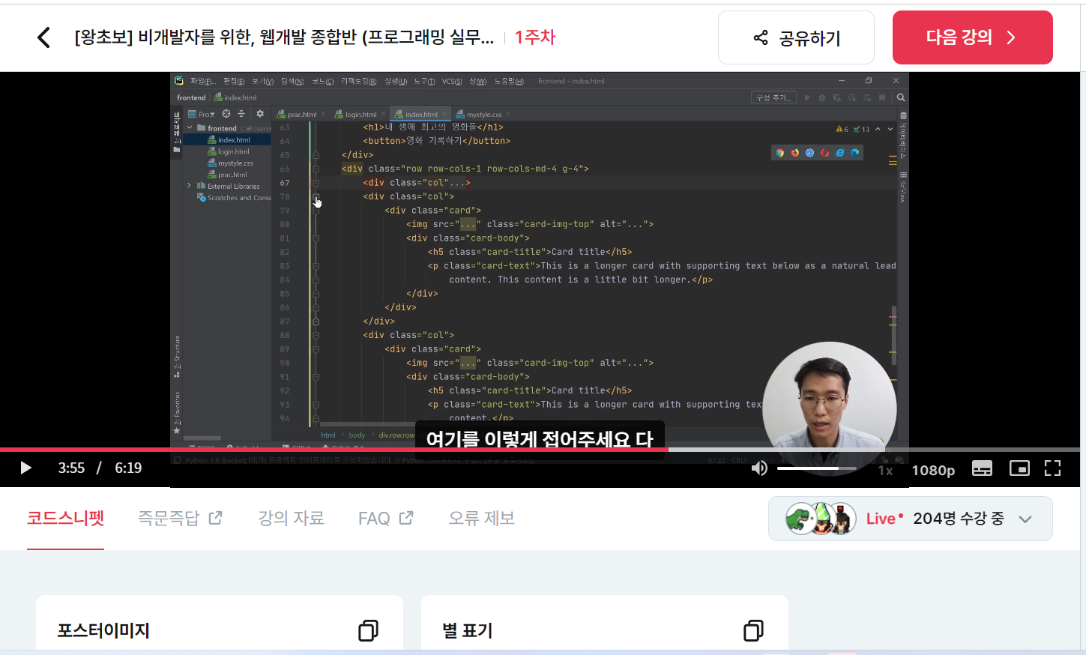Collapse the frontend folder in IDE tree
The height and width of the screenshot is (655, 1086).
click(x=190, y=128)
